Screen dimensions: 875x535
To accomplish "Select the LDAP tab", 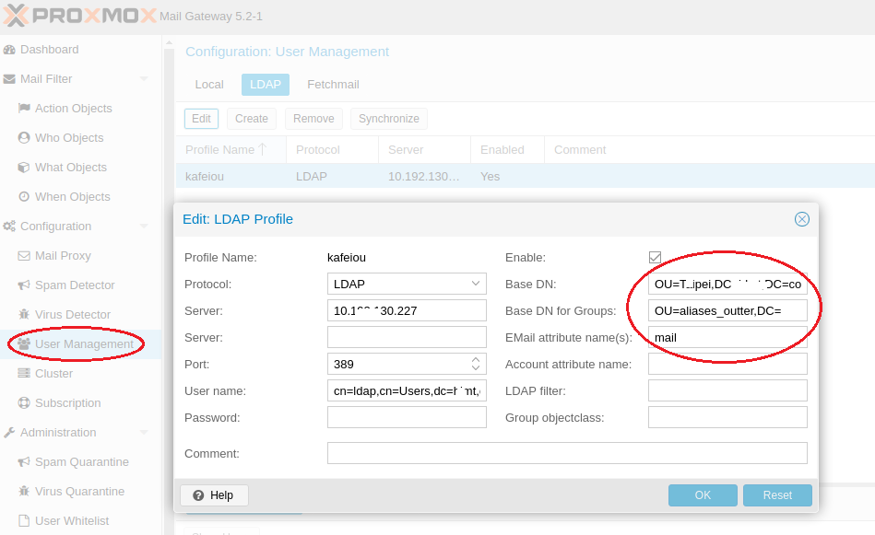I will pyautogui.click(x=266, y=85).
